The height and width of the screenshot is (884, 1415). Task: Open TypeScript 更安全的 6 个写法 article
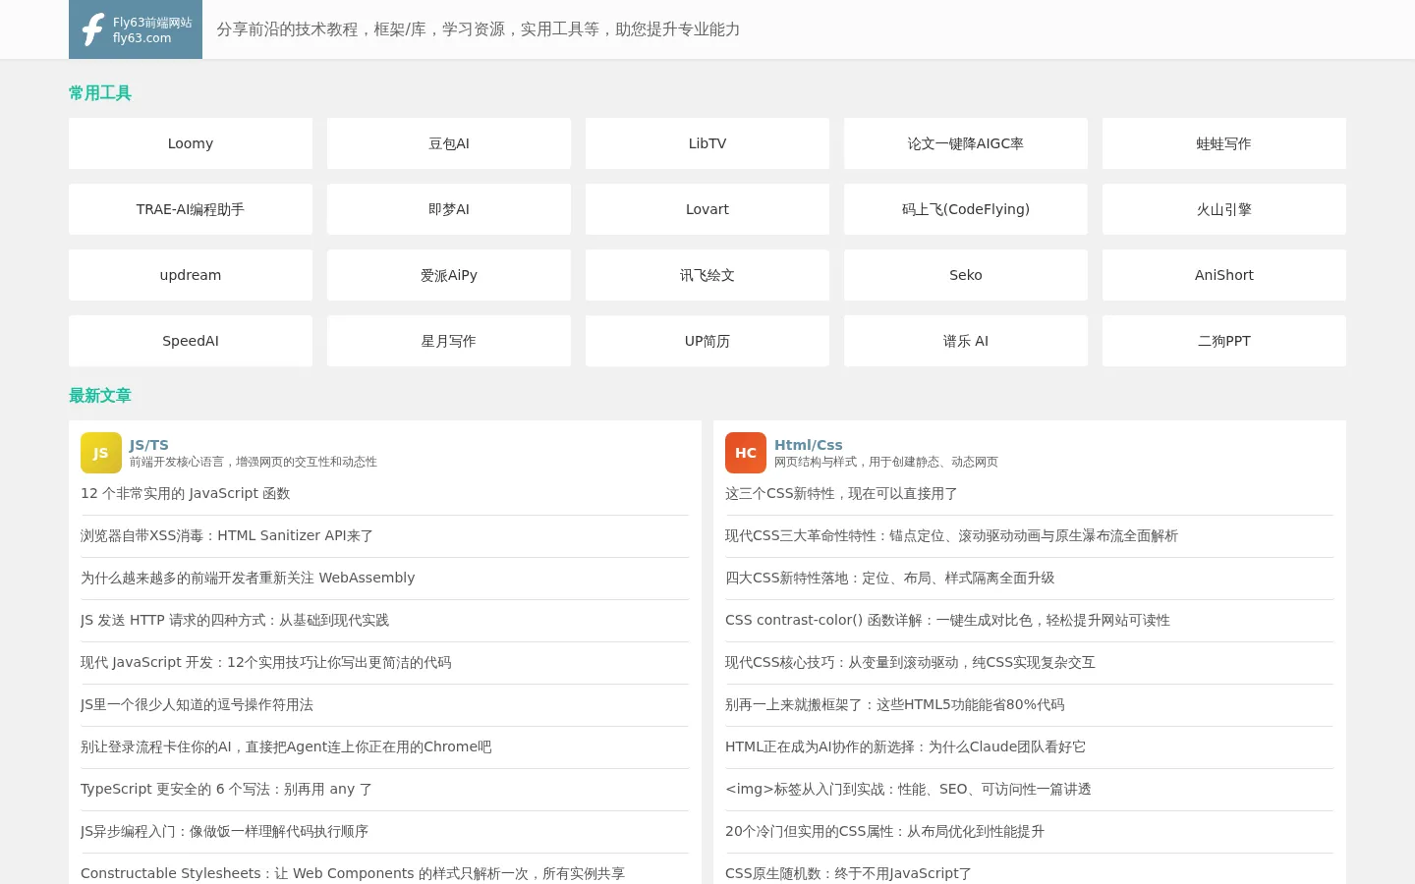226,790
